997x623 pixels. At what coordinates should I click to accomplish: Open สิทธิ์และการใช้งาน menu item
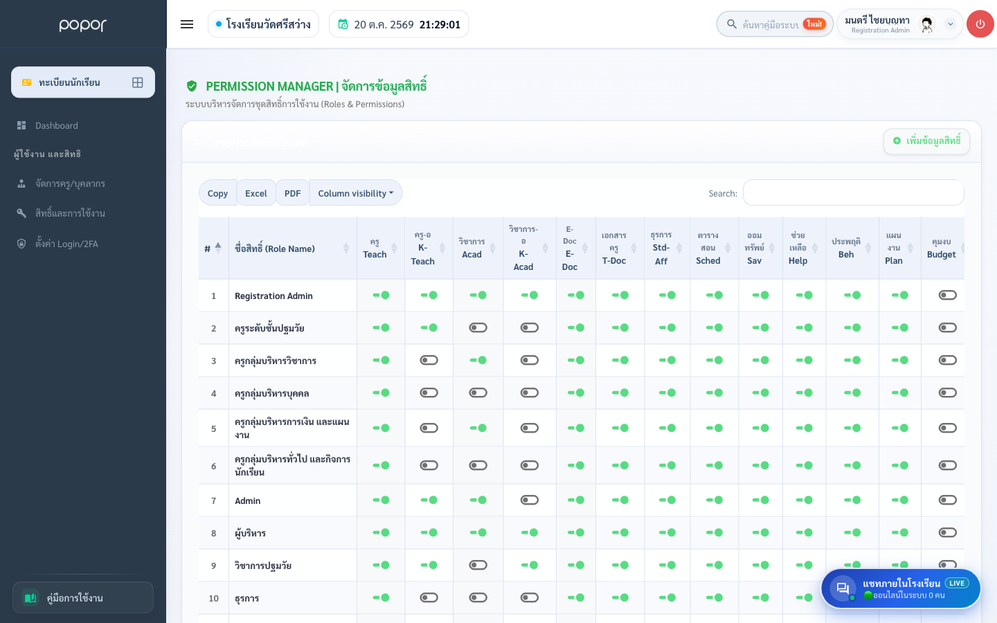[83, 213]
